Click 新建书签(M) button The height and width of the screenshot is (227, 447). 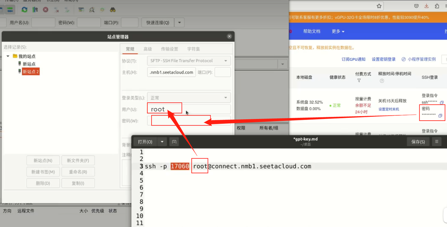pyautogui.click(x=43, y=172)
